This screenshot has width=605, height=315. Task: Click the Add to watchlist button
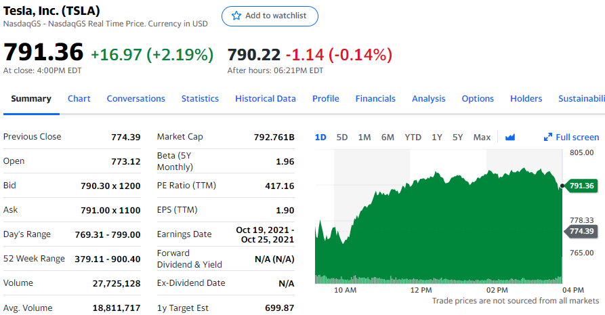270,16
